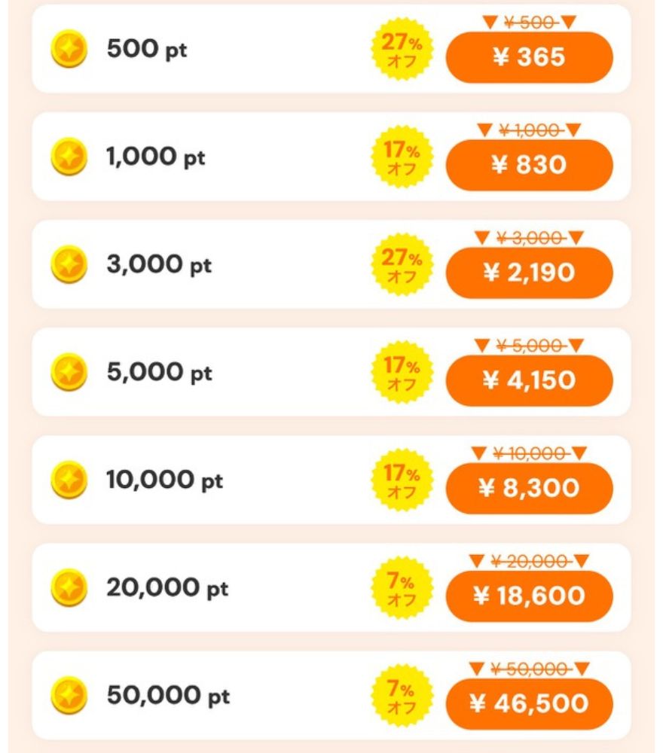The height and width of the screenshot is (753, 663).
Task: Buy 500 pt for ¥365
Action: 529,57
